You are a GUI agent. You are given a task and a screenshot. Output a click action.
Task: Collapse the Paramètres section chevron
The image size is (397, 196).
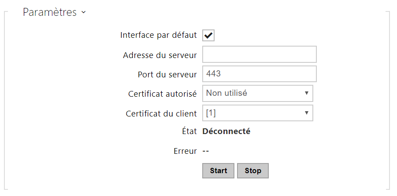coord(83,13)
